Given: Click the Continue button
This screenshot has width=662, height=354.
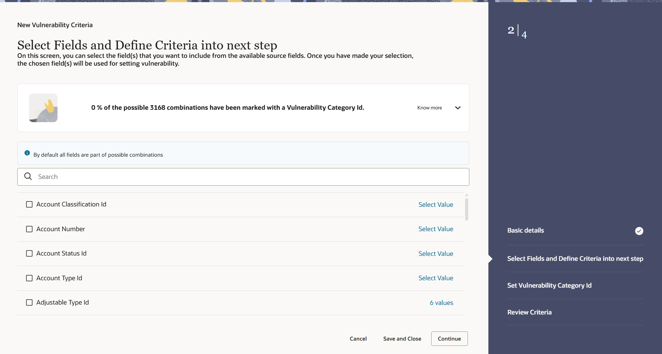Looking at the screenshot, I should (449, 338).
